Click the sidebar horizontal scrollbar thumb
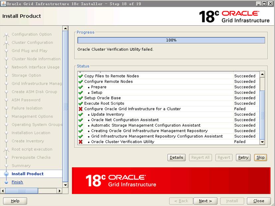275x206 pixels. [x=22, y=191]
